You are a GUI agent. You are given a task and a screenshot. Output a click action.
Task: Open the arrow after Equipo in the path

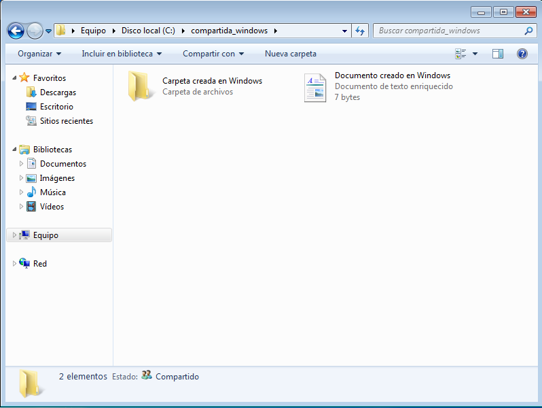click(x=113, y=31)
